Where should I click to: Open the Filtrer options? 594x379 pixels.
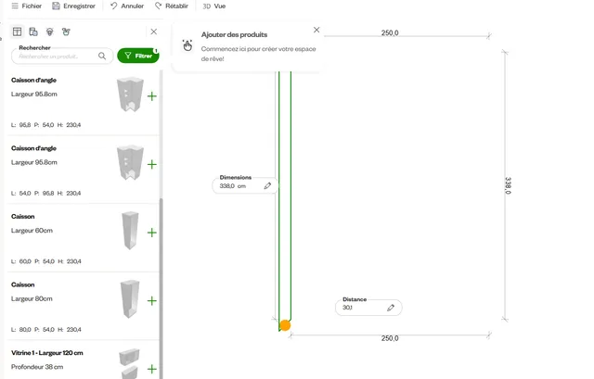138,56
